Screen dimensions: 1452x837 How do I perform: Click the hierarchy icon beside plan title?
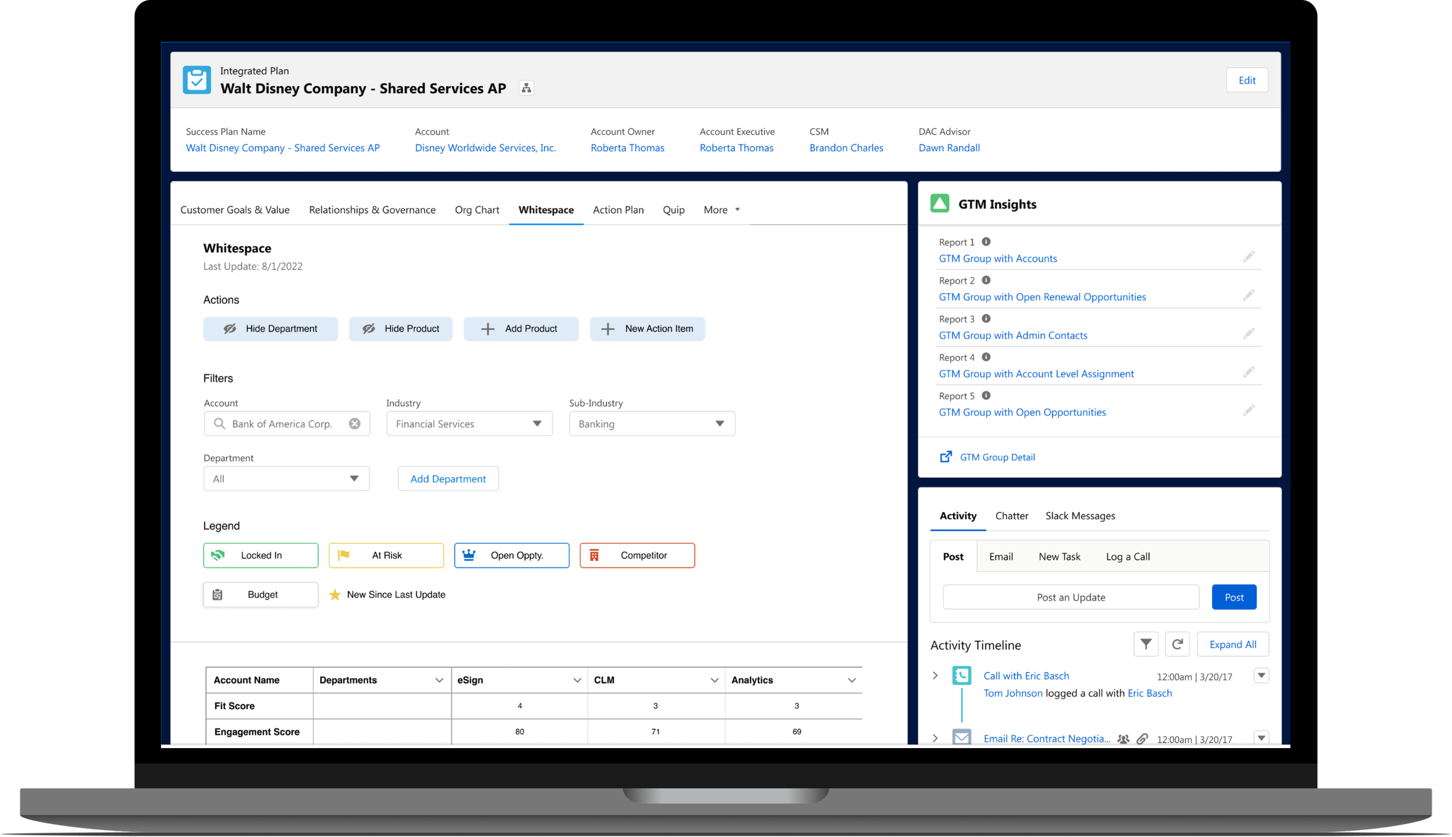526,88
